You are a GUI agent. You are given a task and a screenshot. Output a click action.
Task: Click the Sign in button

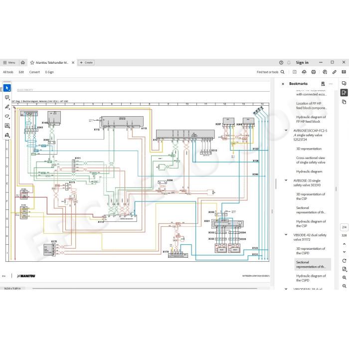[x=302, y=62]
